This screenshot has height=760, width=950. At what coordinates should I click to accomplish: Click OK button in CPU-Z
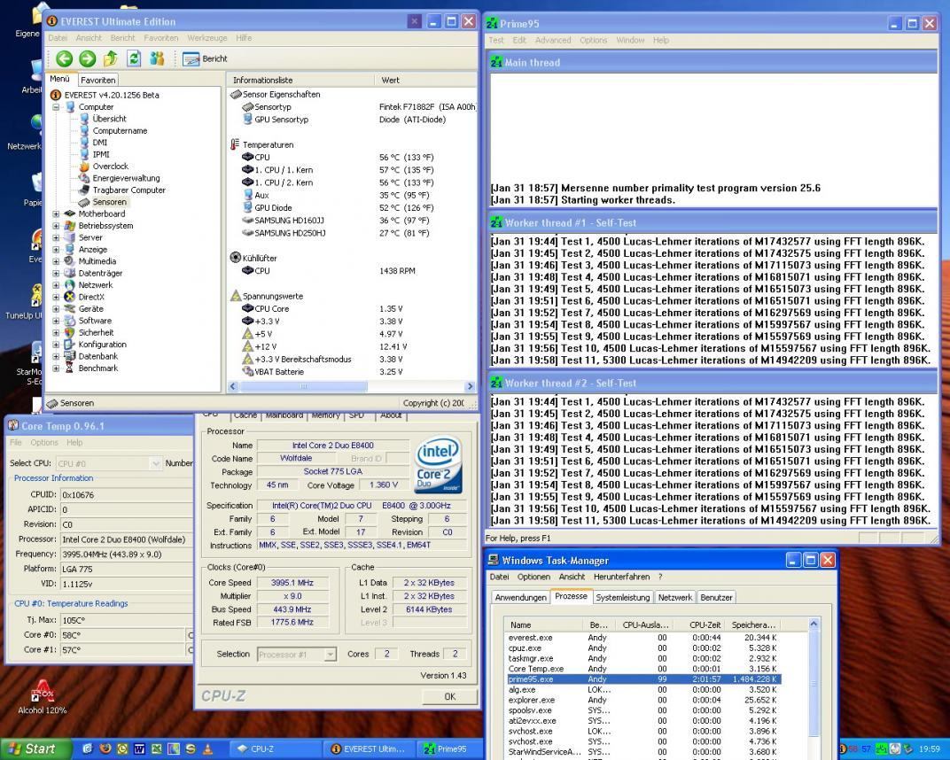pos(449,696)
